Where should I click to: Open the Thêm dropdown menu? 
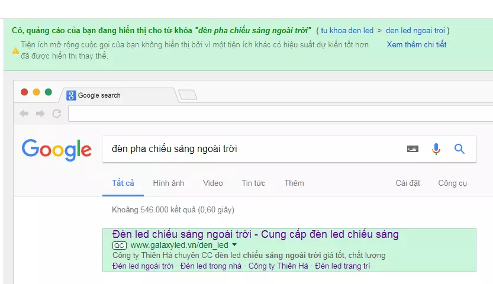pos(294,183)
